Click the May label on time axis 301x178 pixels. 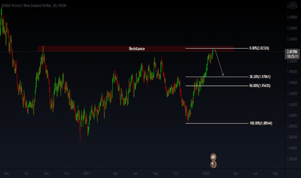pos(6,173)
